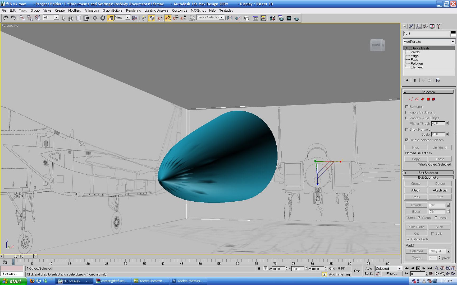Uncheck Delete Isolated Vertices

coord(407,140)
